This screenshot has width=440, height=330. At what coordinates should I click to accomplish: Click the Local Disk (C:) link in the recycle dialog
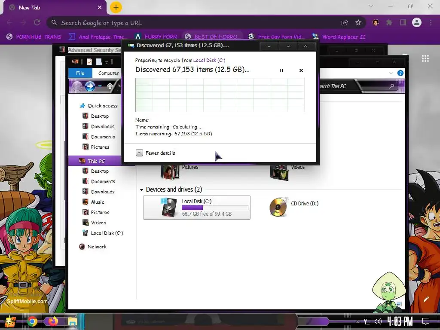[x=209, y=60]
